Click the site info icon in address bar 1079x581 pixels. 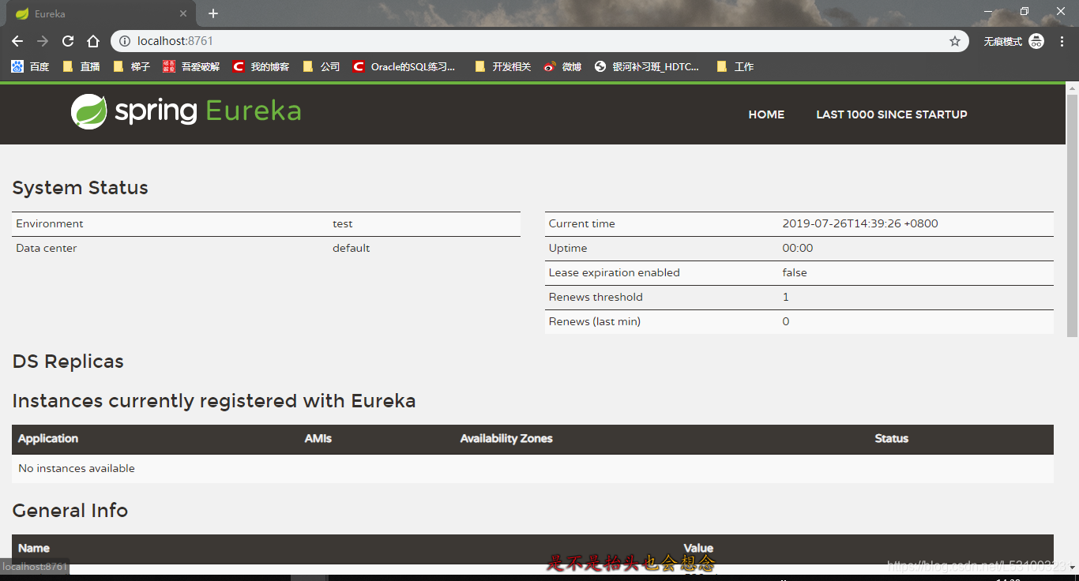(124, 41)
